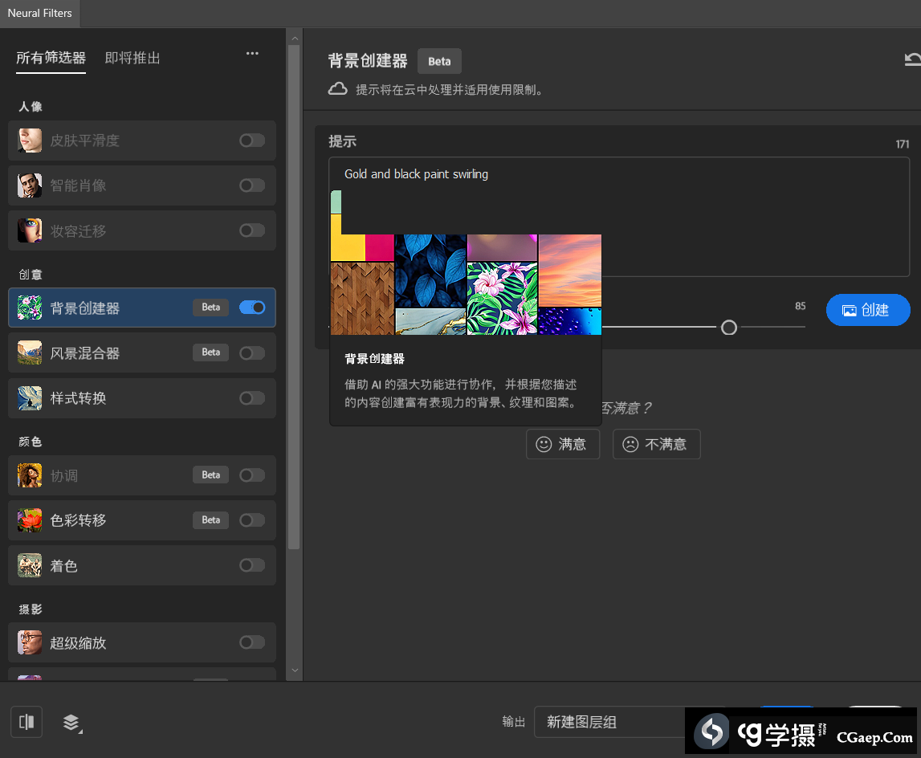Open the split preview comparison view icon
This screenshot has width=921, height=758.
click(x=26, y=722)
